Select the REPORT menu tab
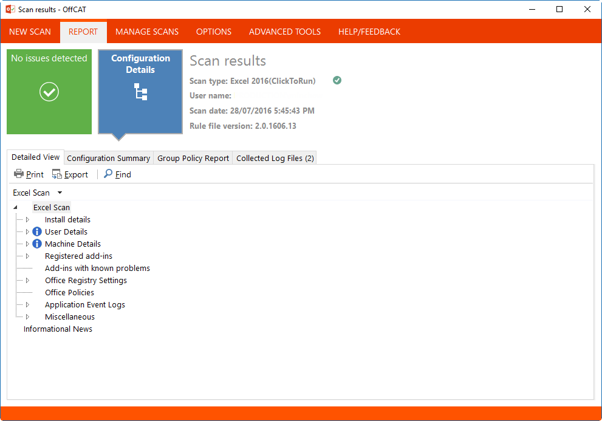Image resolution: width=602 pixels, height=421 pixels. point(83,32)
